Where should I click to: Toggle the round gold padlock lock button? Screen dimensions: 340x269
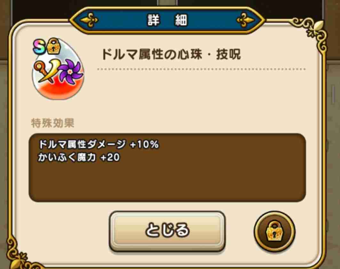274,231
